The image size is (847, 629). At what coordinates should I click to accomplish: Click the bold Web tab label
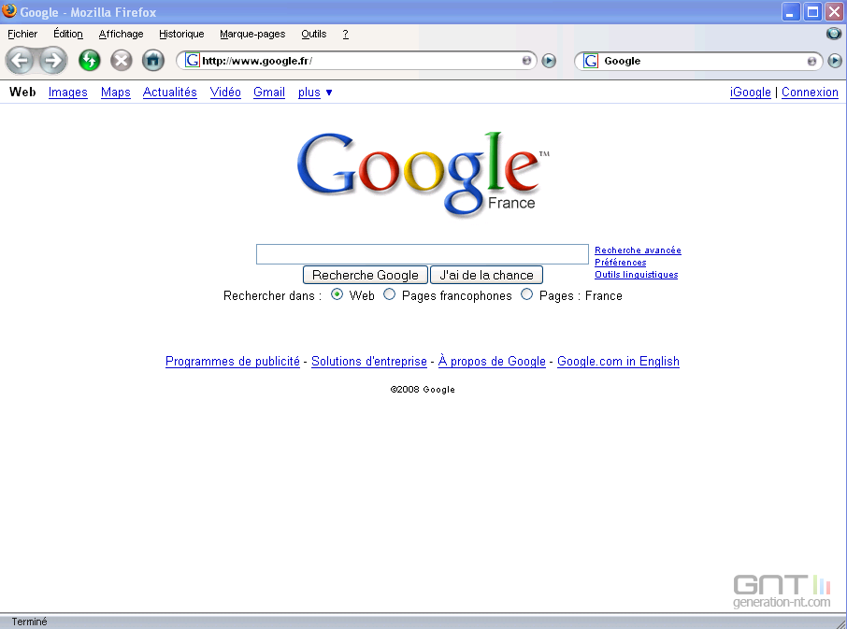point(22,93)
